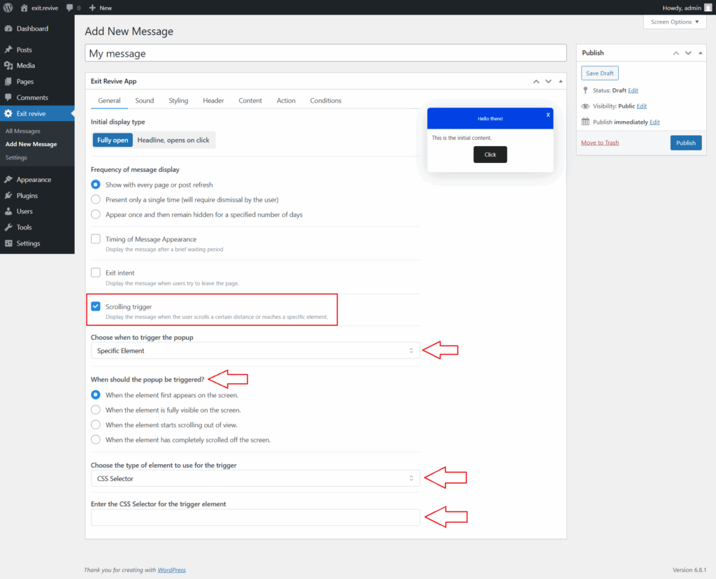Viewport: 716px width, 579px height.
Task: Select 'When the element is fully visible' option
Action: coord(96,410)
